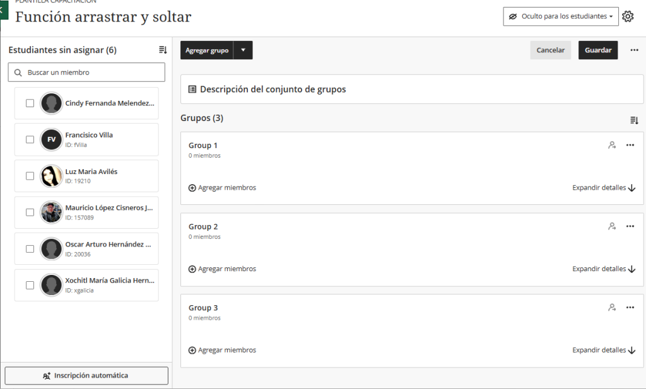The height and width of the screenshot is (389, 646).
Task: Open three-dot menu for Group 1
Action: click(x=630, y=145)
